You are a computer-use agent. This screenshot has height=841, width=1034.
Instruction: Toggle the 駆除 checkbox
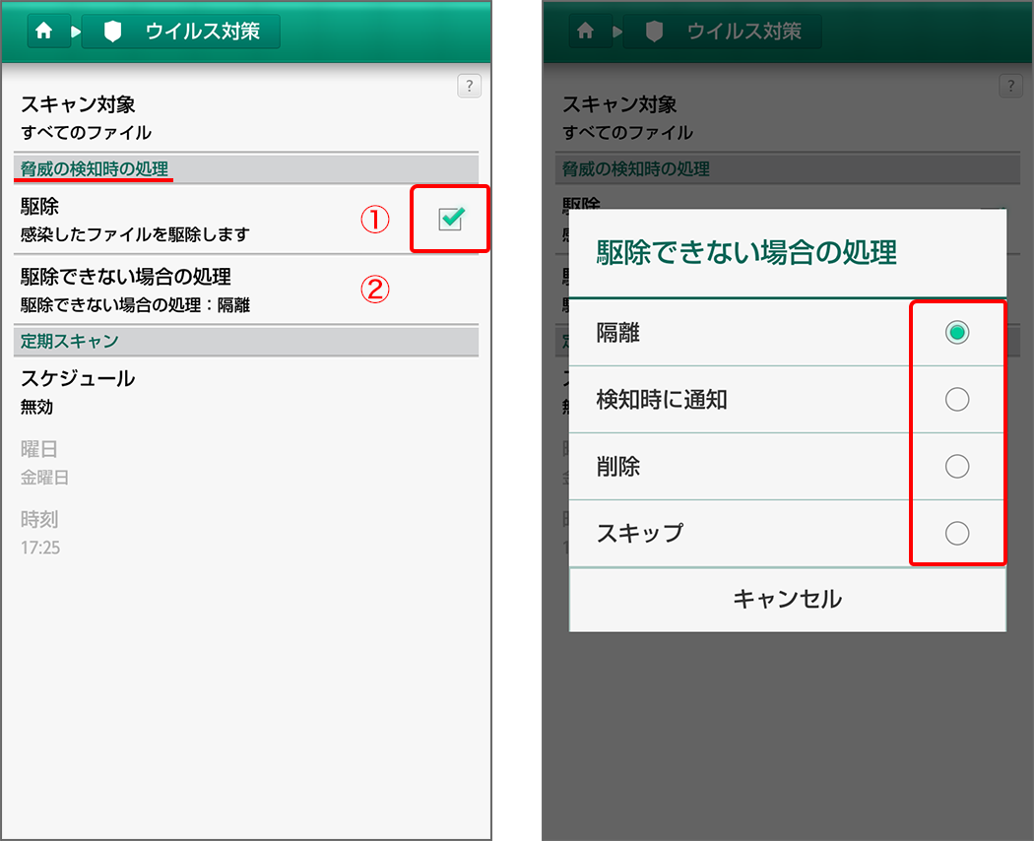tap(450, 219)
